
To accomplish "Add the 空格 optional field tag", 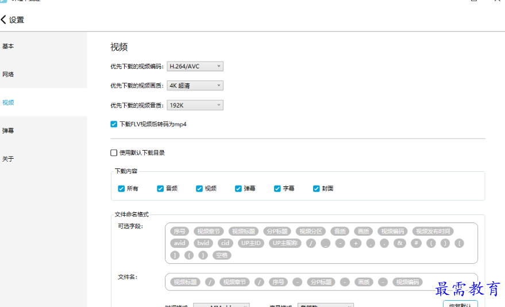I will point(222,255).
